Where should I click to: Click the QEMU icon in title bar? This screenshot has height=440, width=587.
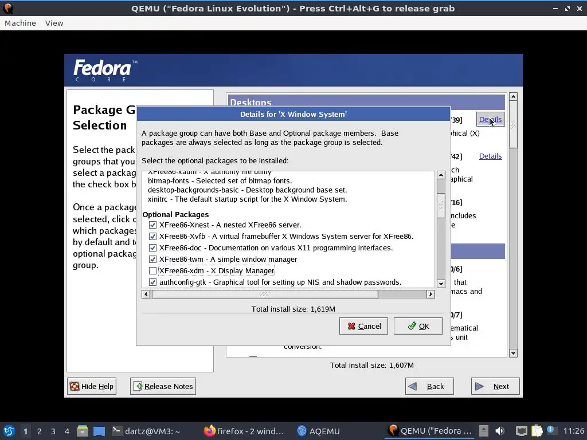click(8, 8)
